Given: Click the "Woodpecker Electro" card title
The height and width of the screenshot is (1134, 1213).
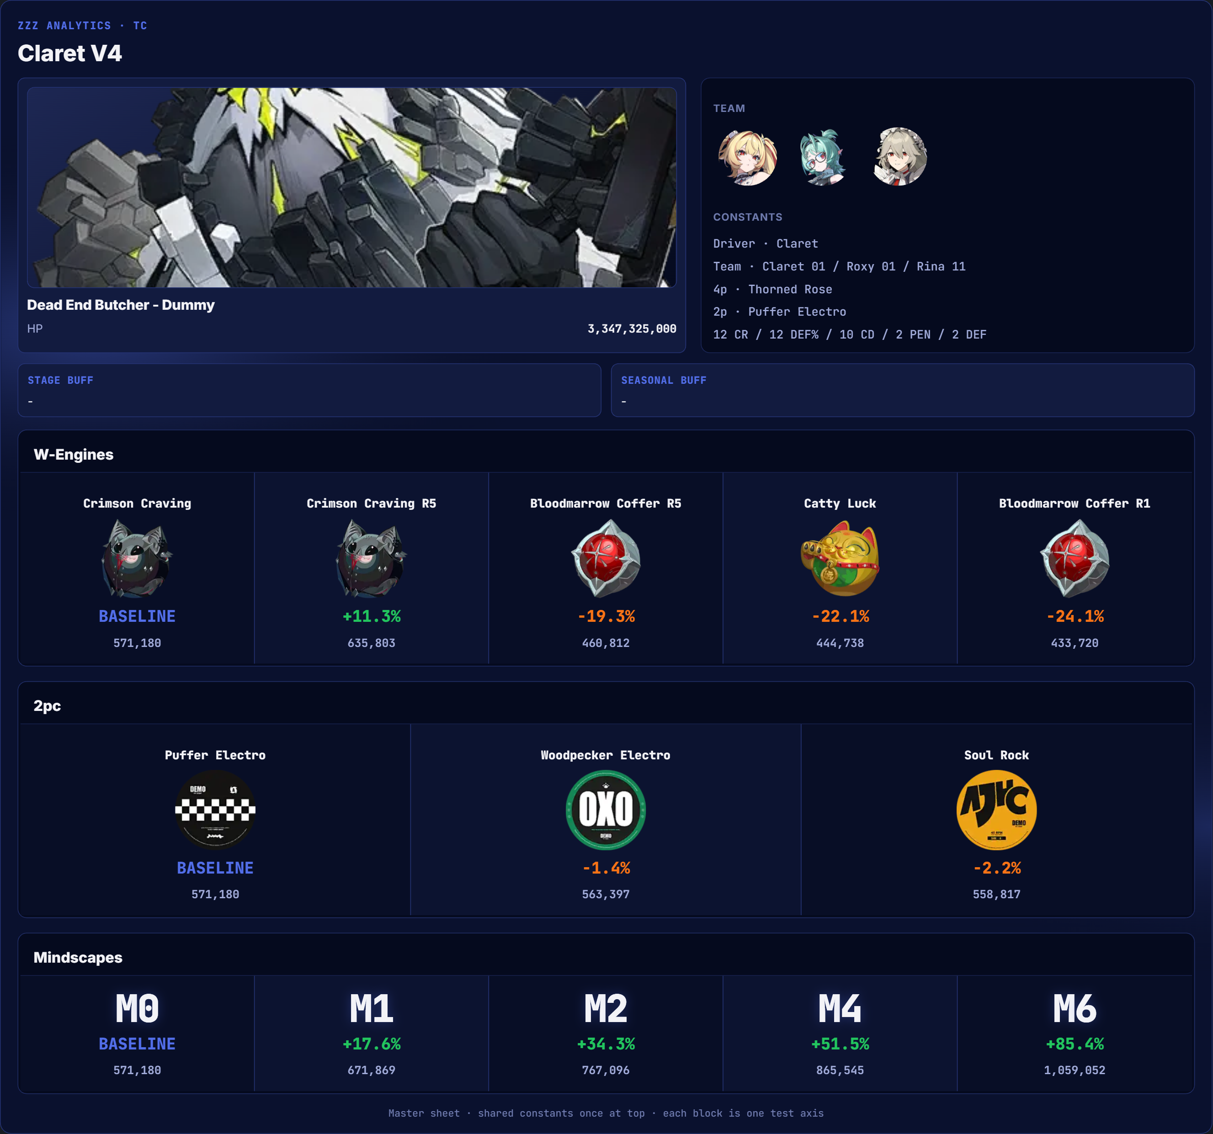Looking at the screenshot, I should pos(606,755).
